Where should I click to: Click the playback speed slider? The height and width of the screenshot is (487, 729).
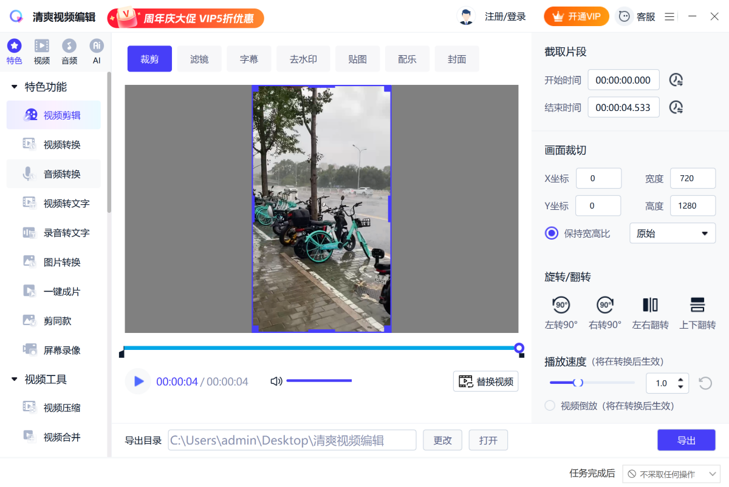[592, 383]
